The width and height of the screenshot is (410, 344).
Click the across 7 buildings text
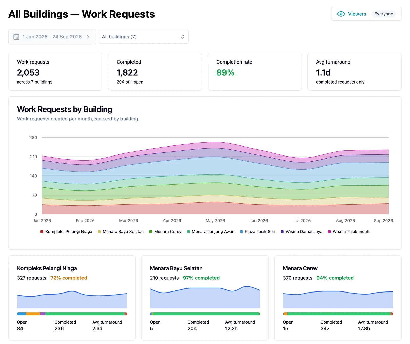click(x=35, y=82)
